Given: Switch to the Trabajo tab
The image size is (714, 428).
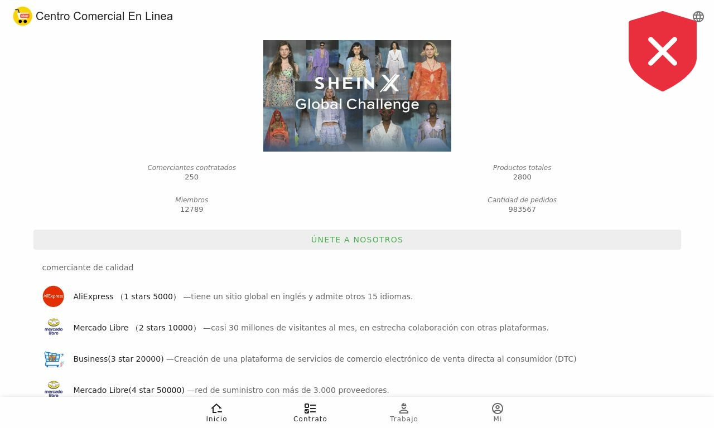Looking at the screenshot, I should (404, 413).
